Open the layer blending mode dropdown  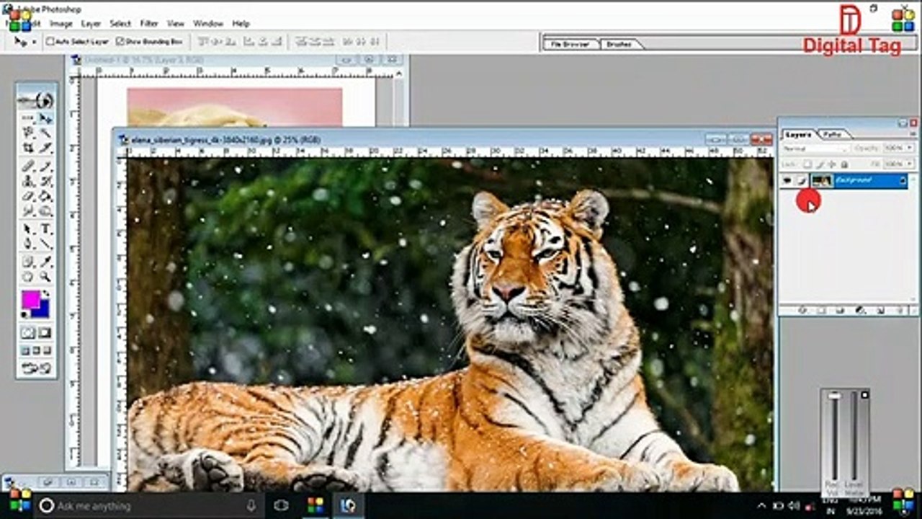click(x=816, y=148)
